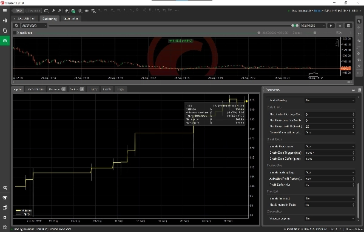Open the Copy section in left sidebar
This screenshot has height=232, width=364.
tap(5, 31)
